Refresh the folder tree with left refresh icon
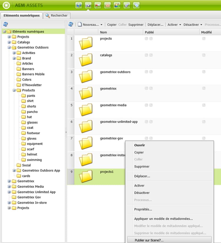221x243 pixels. click(x=5, y=24)
